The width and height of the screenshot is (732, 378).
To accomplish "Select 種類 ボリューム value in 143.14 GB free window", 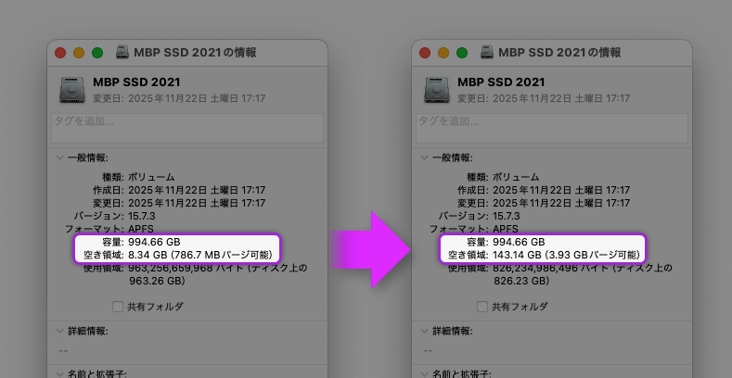I will coord(516,177).
